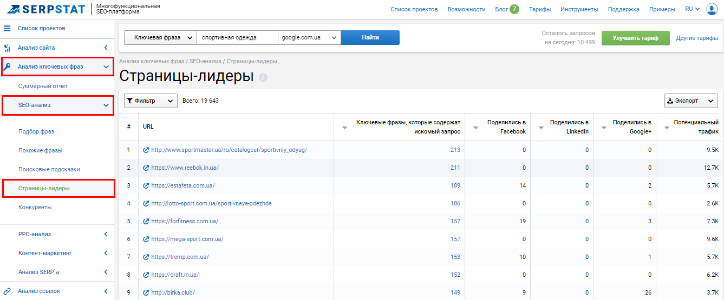Open external link icon for draft.in.ua row

click(x=146, y=275)
